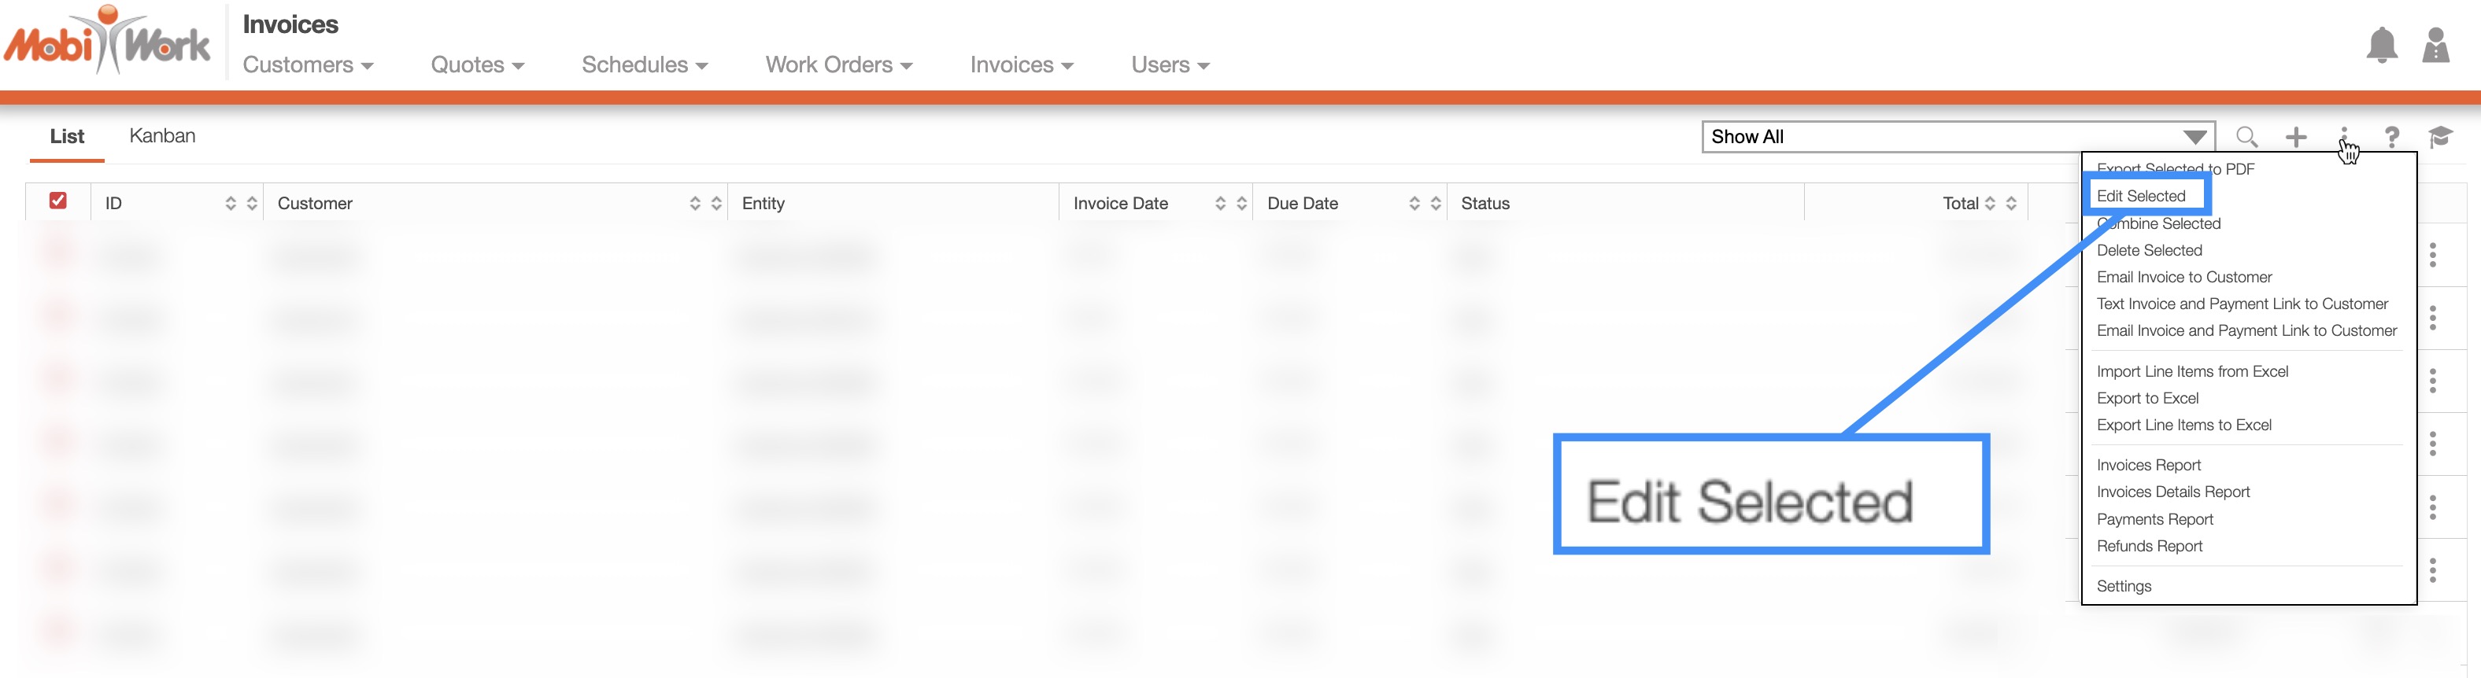Screen dimensions: 2481x678
Task: Expand the Work Orders dropdown menu
Action: point(838,64)
